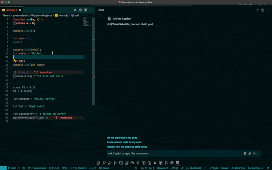The image size is (272, 170).
Task: Toggle the Spell checker in status bar
Action: 214,168
